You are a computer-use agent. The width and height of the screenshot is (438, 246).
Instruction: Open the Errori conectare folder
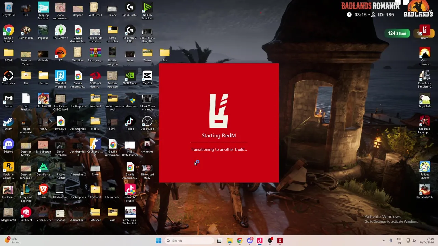[x=113, y=34]
